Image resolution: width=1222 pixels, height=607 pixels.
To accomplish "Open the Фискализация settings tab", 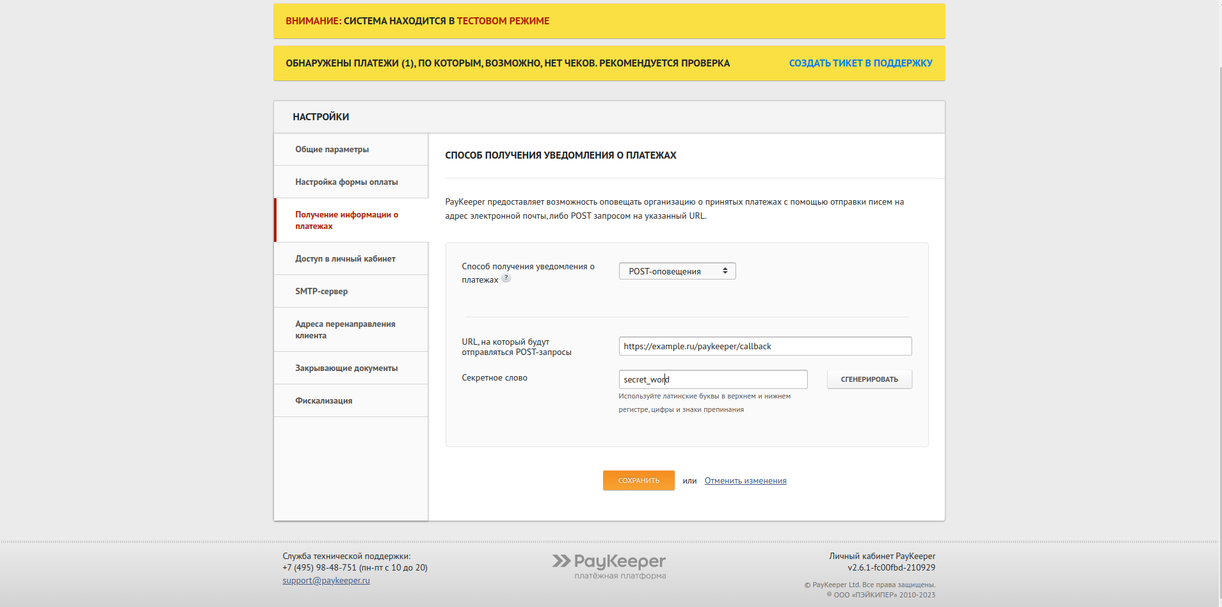I will click(323, 401).
